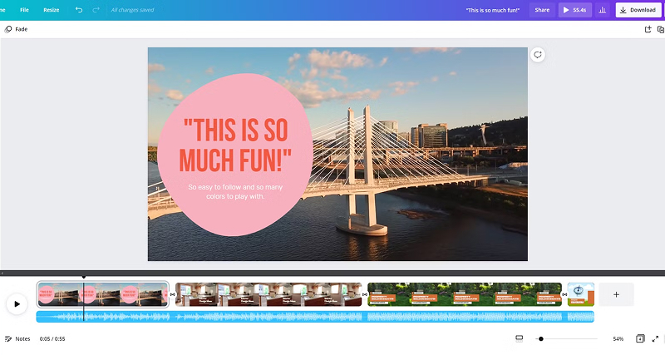
Task: Click the refresh icon beside the canvas
Action: pos(538,55)
